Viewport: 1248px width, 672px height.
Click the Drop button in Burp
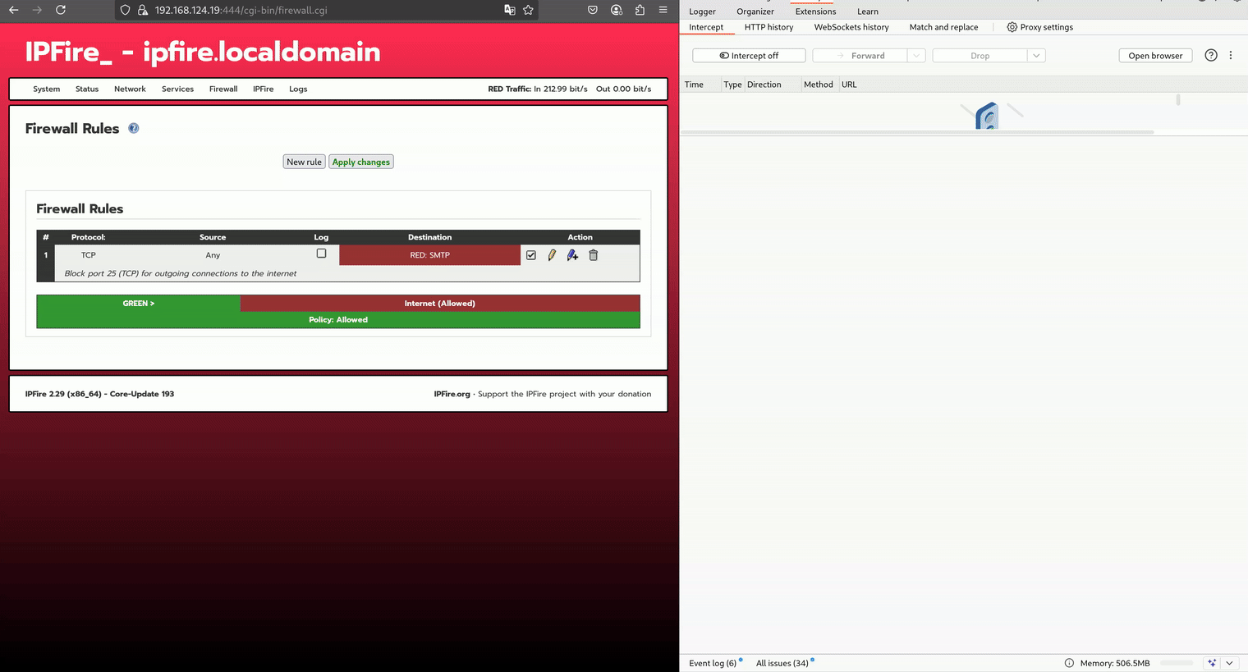980,56
